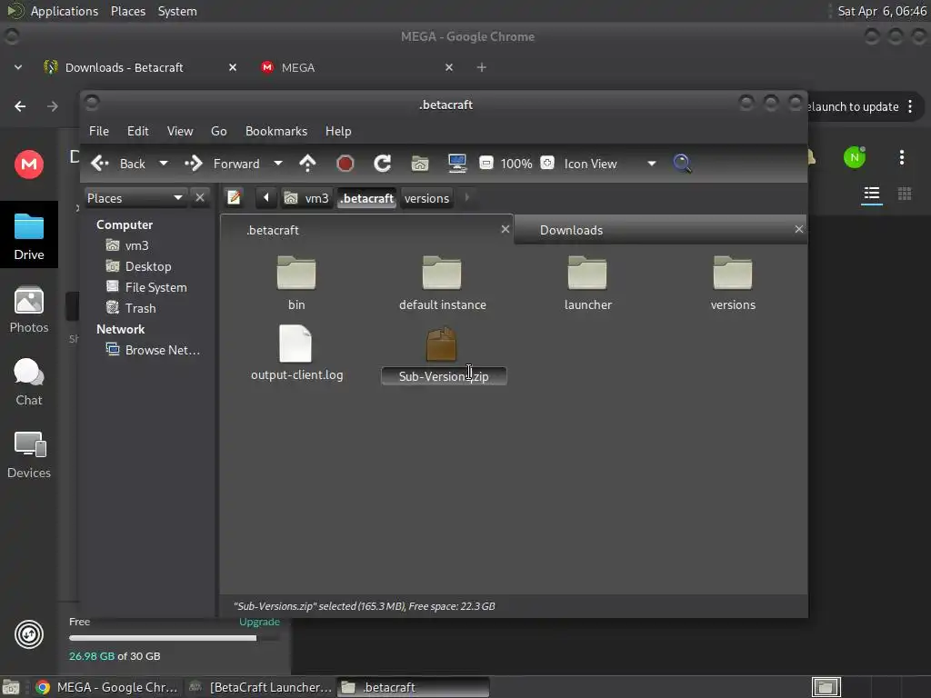Open the Home folder icon in toolbar
The image size is (931, 698).
coord(420,164)
